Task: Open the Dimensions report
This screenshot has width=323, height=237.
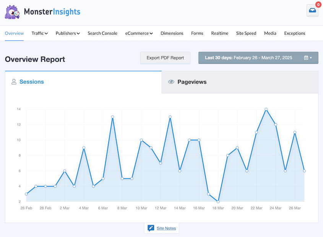Action: point(172,33)
